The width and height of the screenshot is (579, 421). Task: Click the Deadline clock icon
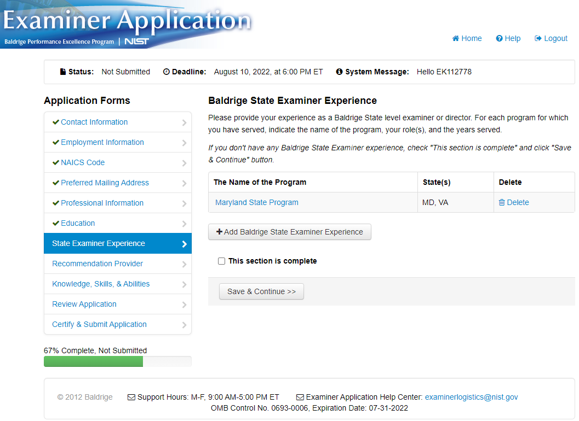pos(167,72)
